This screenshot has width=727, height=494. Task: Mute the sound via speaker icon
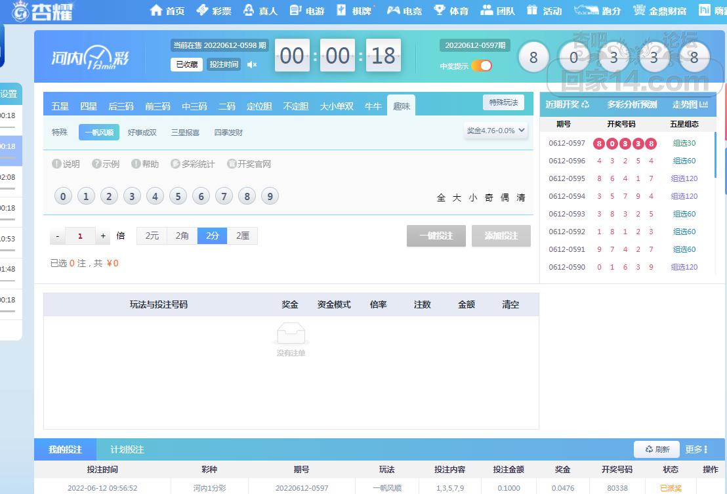(252, 64)
